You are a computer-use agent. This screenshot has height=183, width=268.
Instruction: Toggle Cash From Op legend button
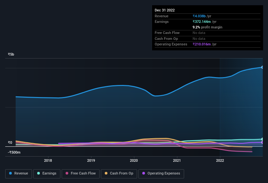coord(119,174)
